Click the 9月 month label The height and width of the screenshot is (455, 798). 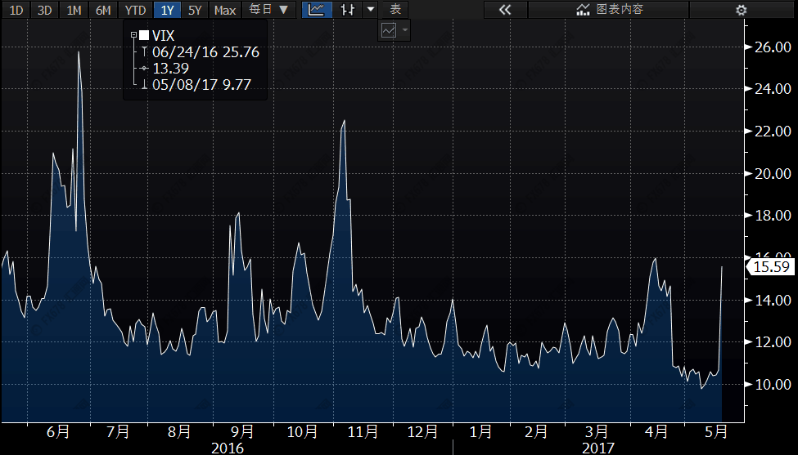[242, 431]
